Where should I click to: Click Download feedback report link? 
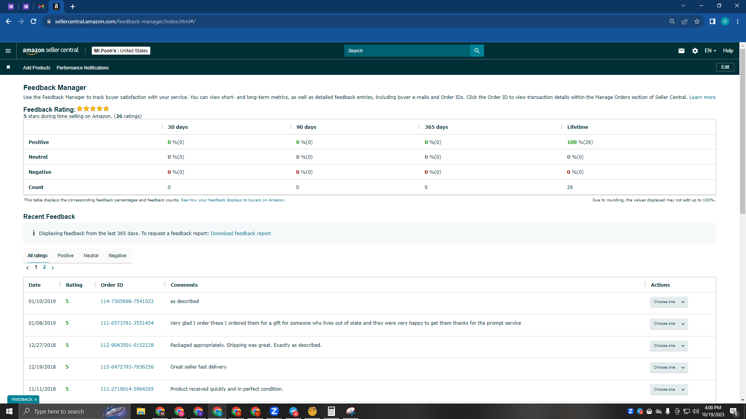coord(241,234)
